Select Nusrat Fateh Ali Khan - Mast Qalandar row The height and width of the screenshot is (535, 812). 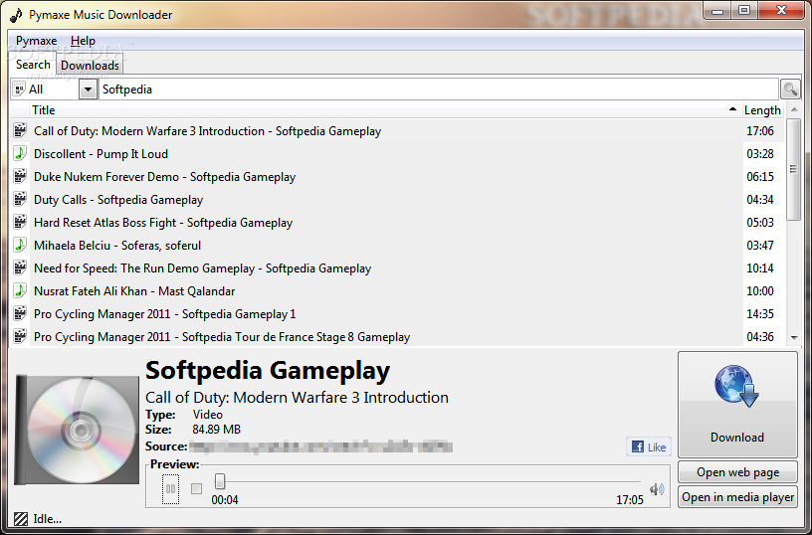click(x=397, y=290)
